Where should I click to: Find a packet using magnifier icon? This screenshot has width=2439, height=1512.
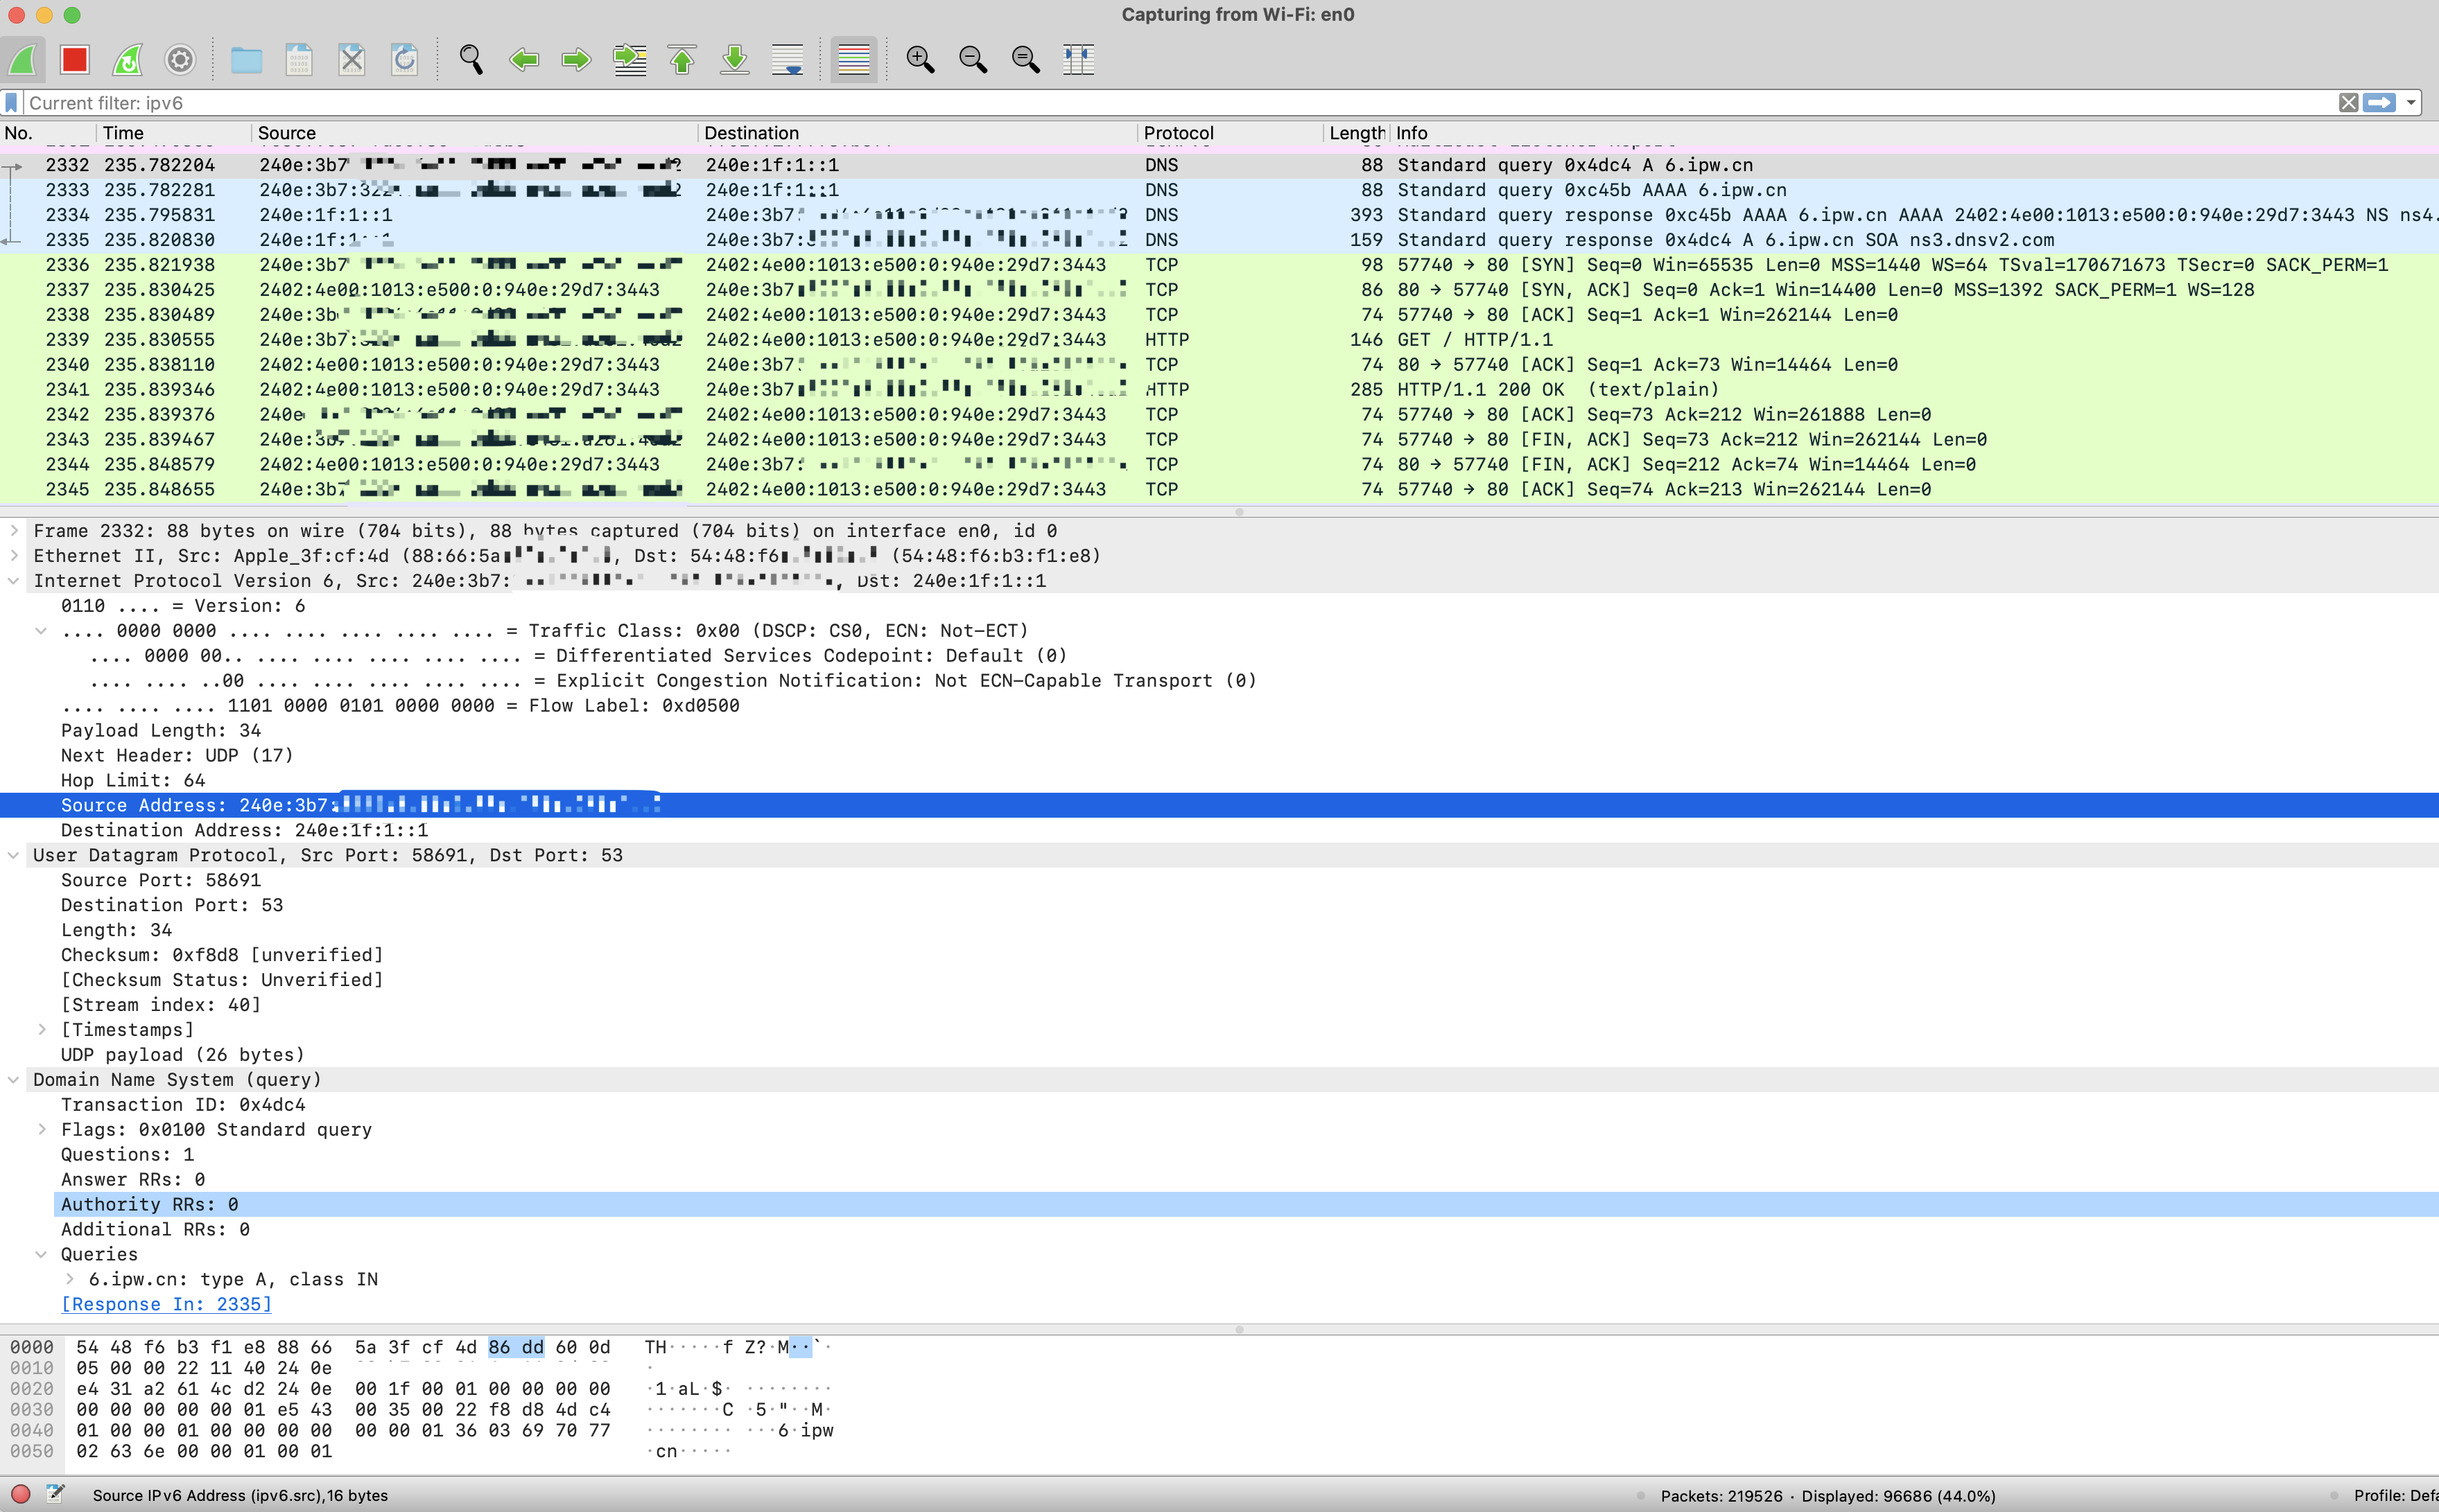(x=471, y=60)
